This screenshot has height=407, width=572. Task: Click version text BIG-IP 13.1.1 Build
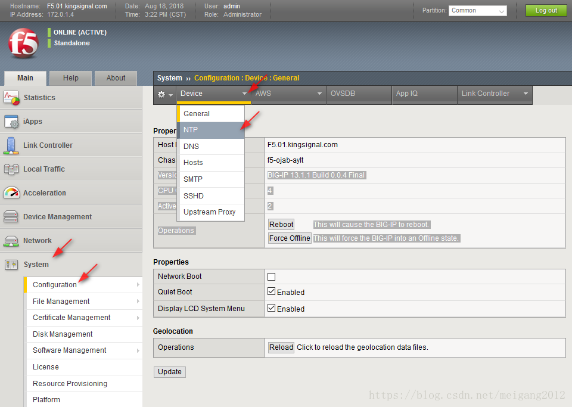coord(316,175)
